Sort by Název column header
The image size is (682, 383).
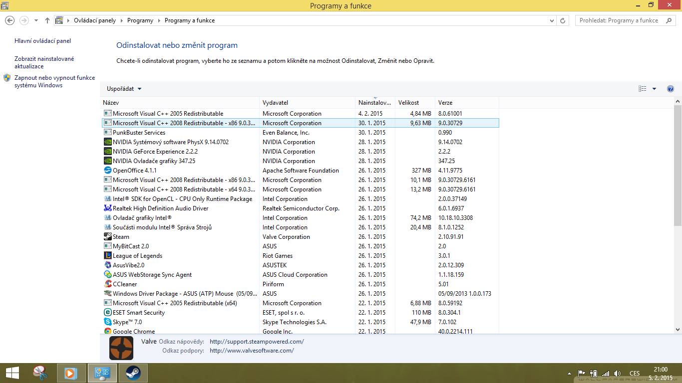180,102
